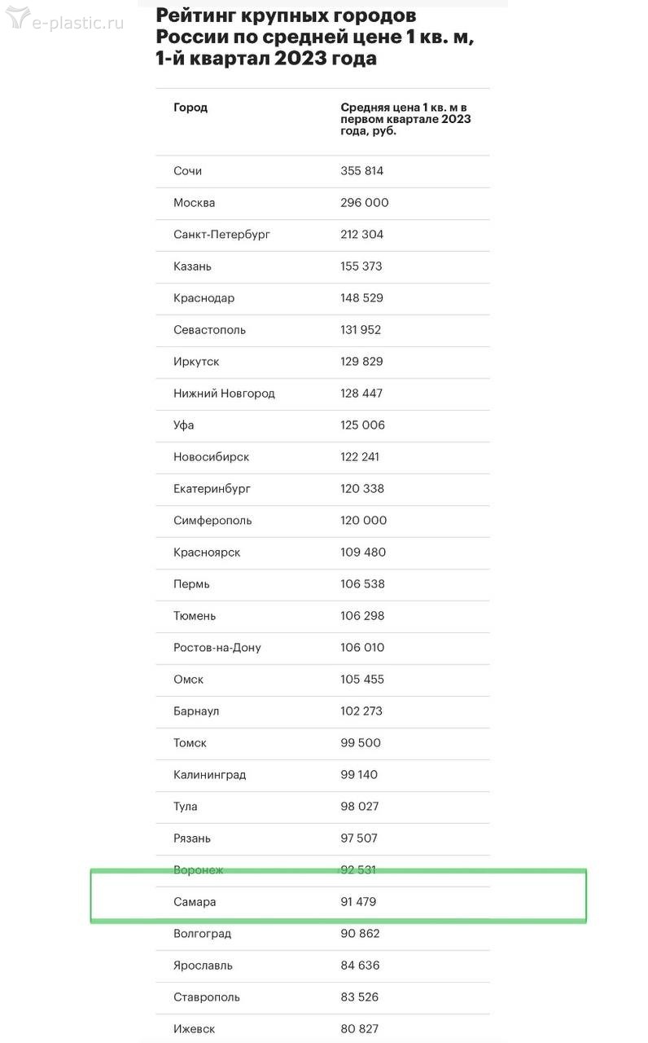
Task: Select the Казань row
Action: point(322,266)
